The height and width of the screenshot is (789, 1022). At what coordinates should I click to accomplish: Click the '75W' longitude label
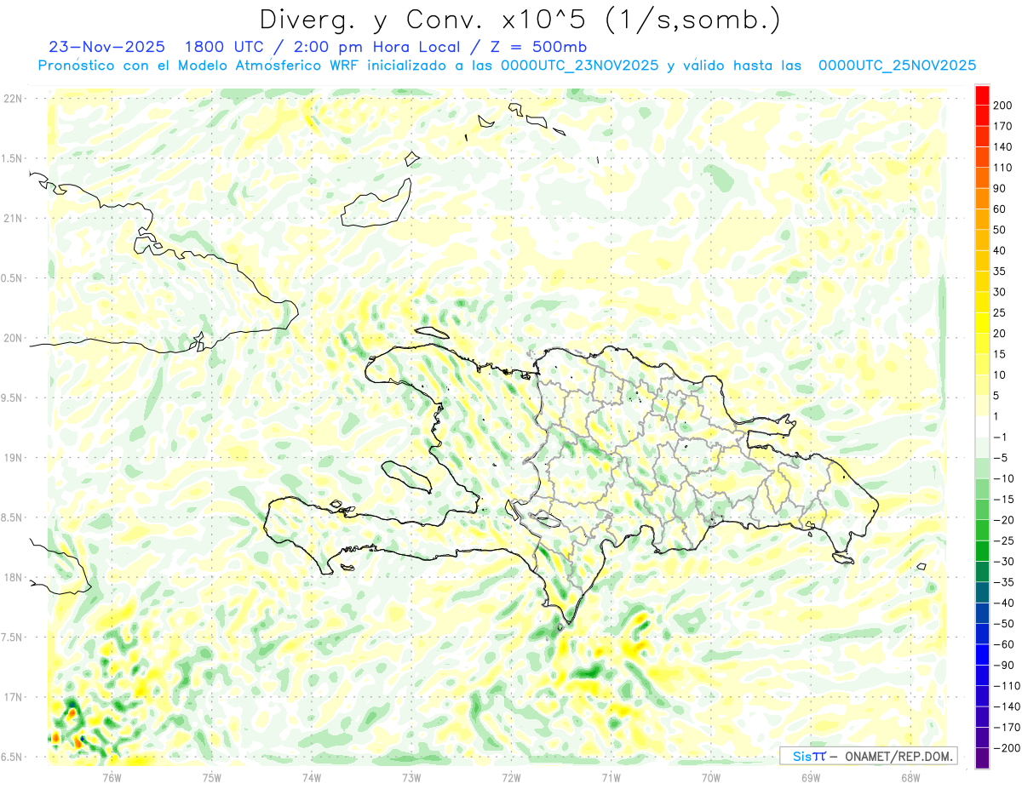211,777
